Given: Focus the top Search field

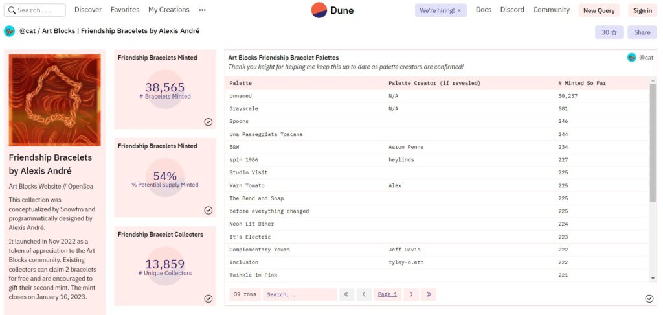Looking at the screenshot, I should pos(35,10).
